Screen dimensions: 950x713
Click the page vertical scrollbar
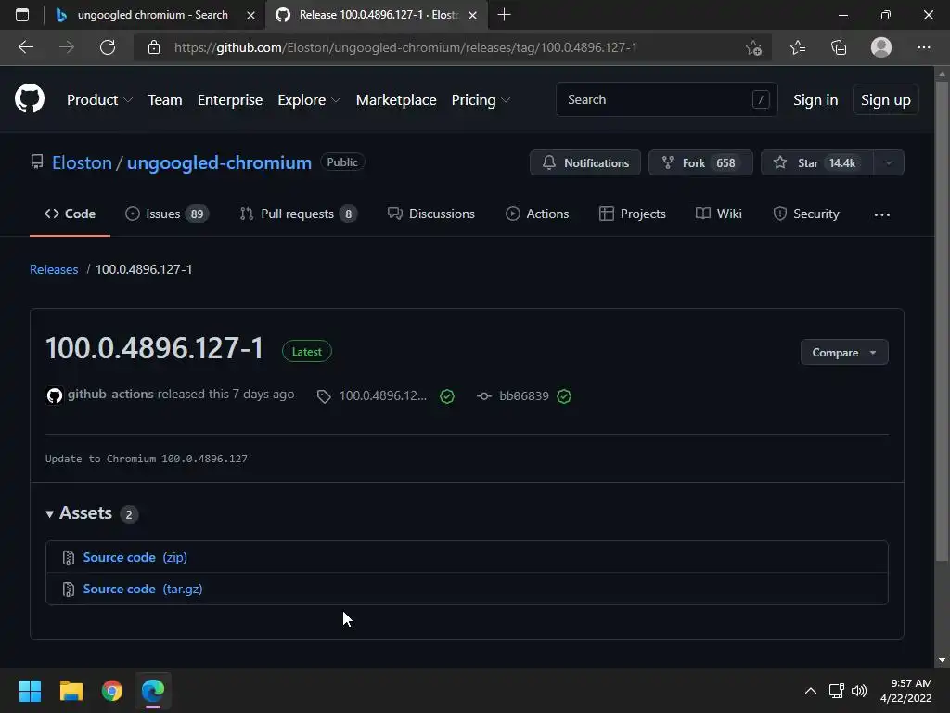click(x=942, y=321)
